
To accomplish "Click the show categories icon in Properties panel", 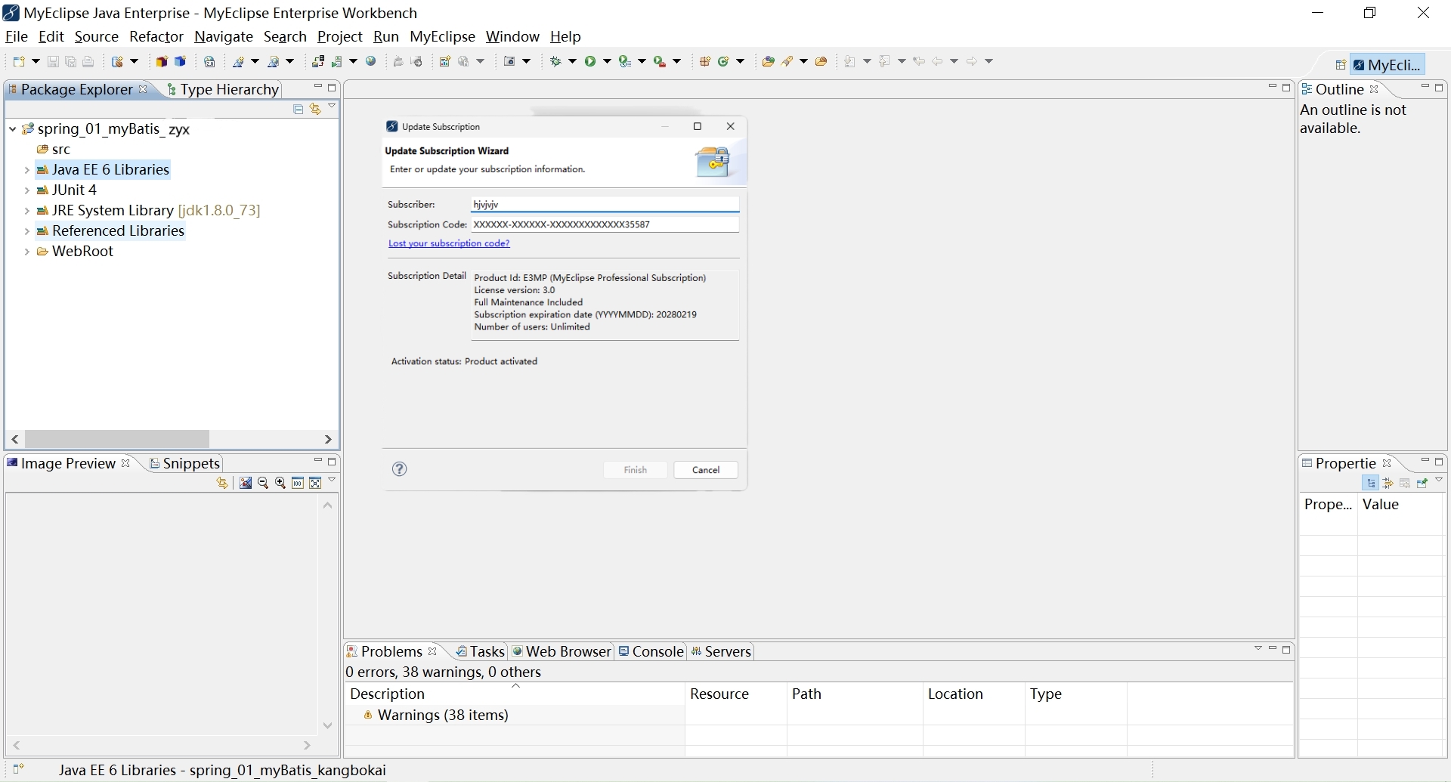I will click(x=1371, y=483).
